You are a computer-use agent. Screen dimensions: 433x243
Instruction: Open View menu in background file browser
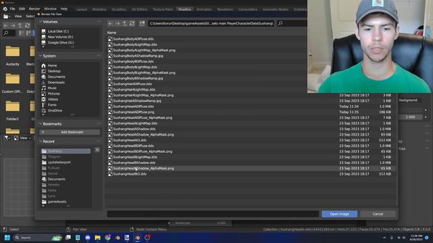18,16
